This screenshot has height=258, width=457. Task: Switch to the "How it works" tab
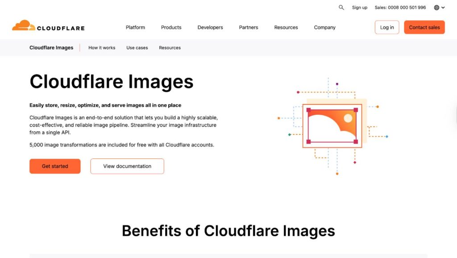point(102,48)
